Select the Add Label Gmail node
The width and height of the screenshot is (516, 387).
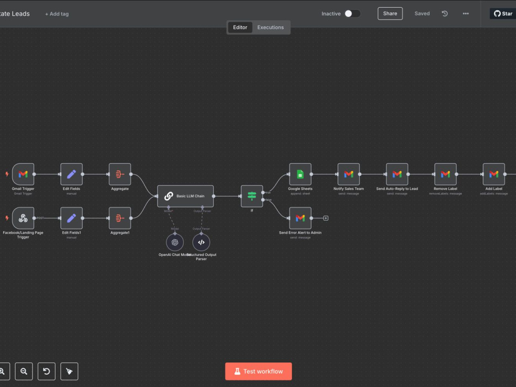point(494,174)
